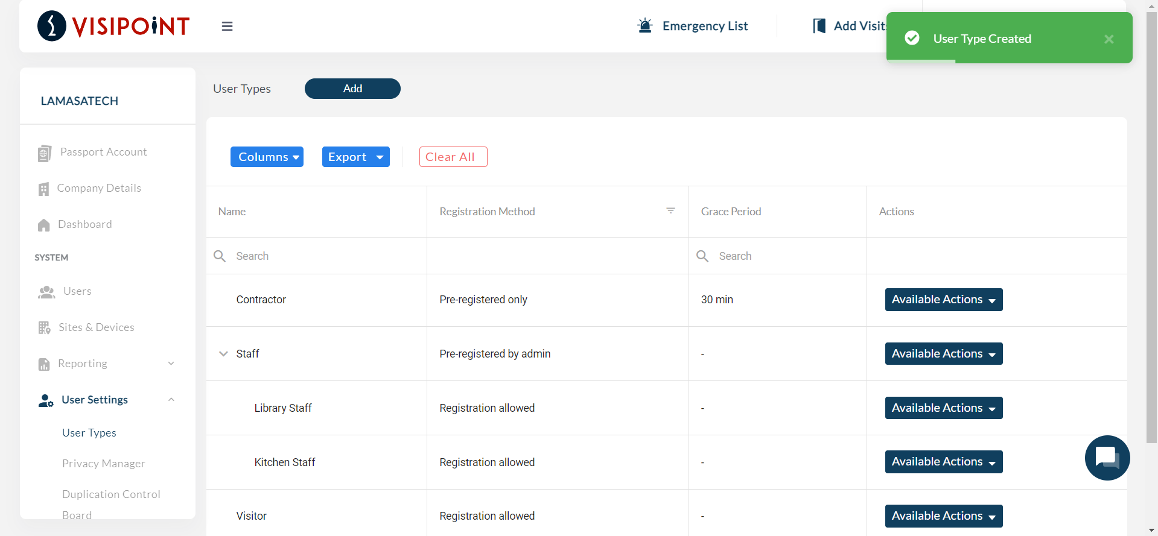The width and height of the screenshot is (1158, 536).
Task: Open Available Actions for Contractor
Action: tap(943, 300)
